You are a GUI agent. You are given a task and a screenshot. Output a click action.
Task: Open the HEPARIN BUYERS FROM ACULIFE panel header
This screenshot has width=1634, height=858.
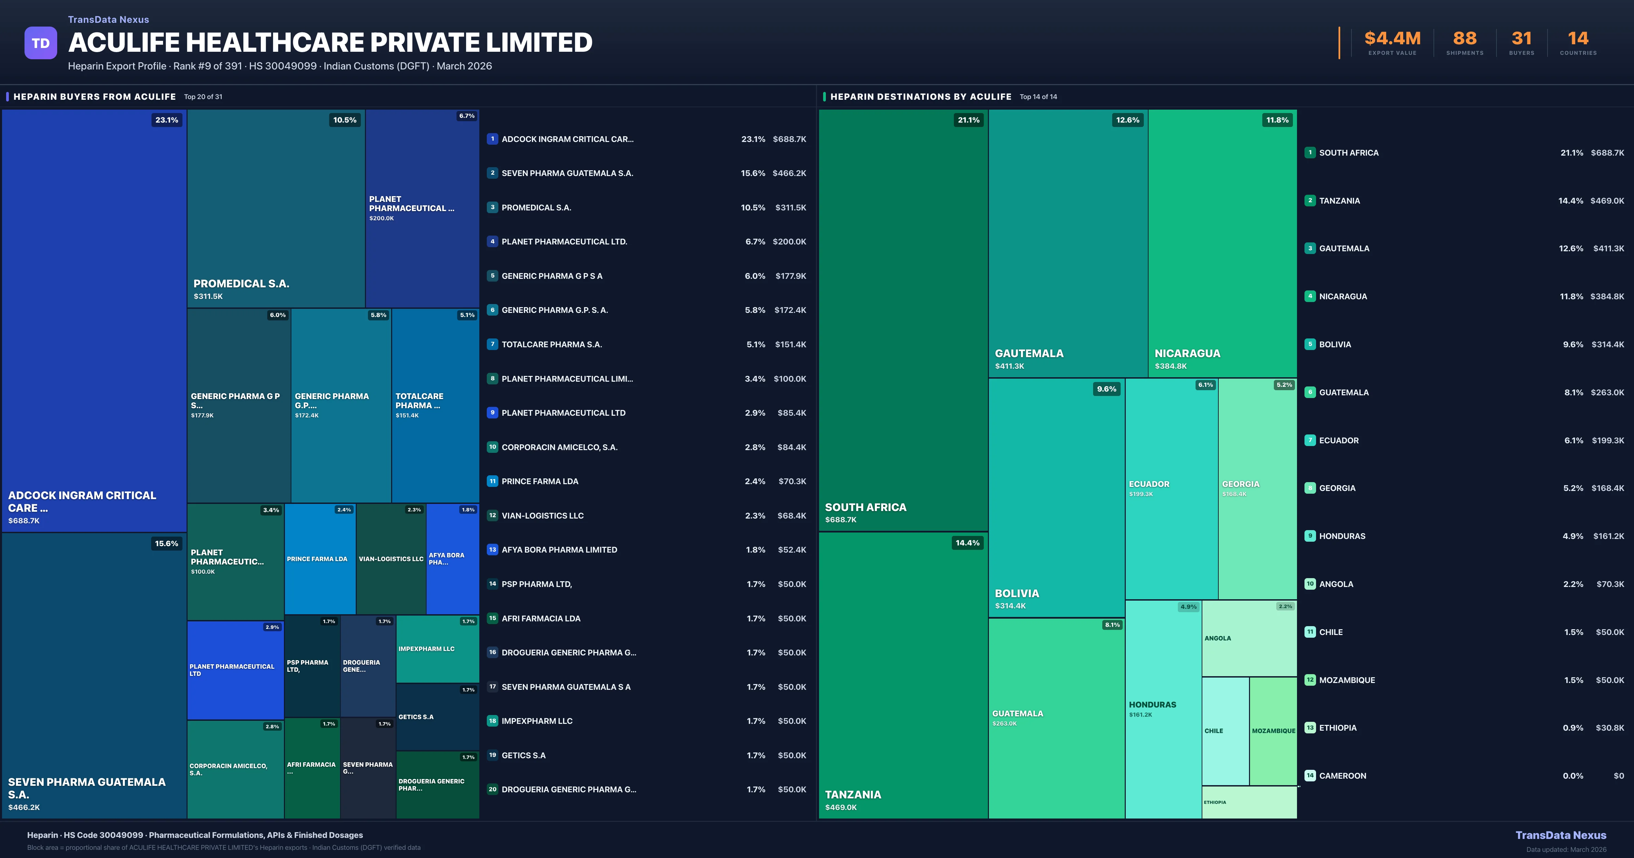pyautogui.click(x=94, y=96)
